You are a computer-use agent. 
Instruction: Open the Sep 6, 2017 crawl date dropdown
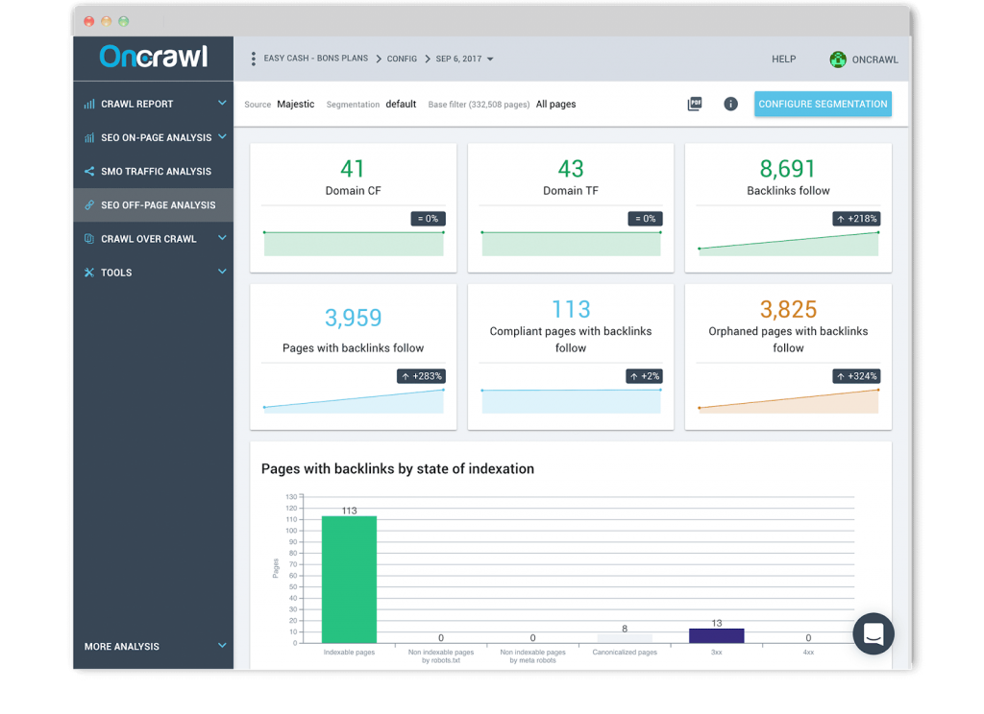[464, 59]
